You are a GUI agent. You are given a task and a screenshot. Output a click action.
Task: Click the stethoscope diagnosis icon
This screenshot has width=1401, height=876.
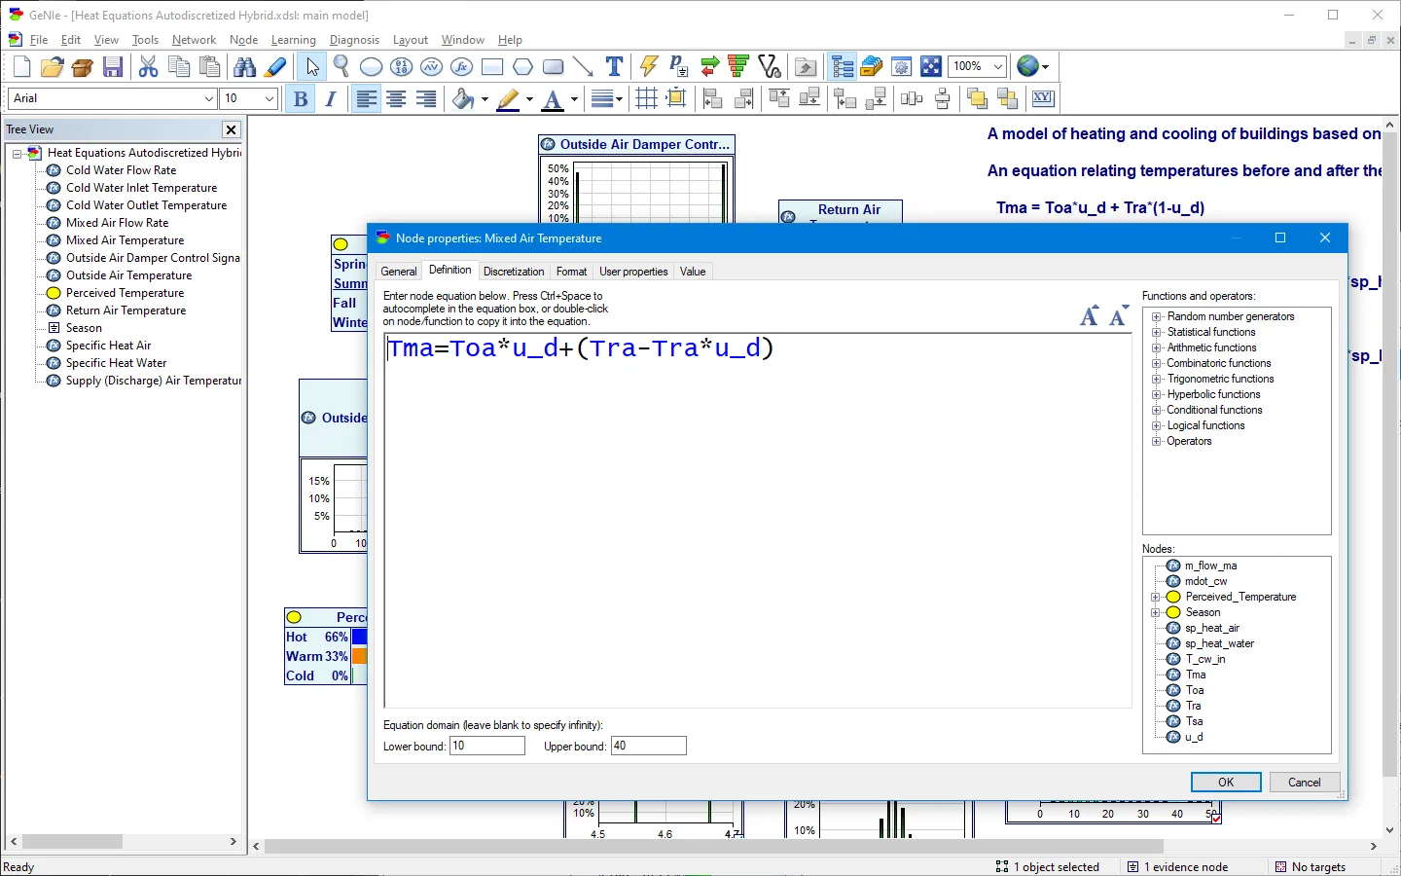770,67
